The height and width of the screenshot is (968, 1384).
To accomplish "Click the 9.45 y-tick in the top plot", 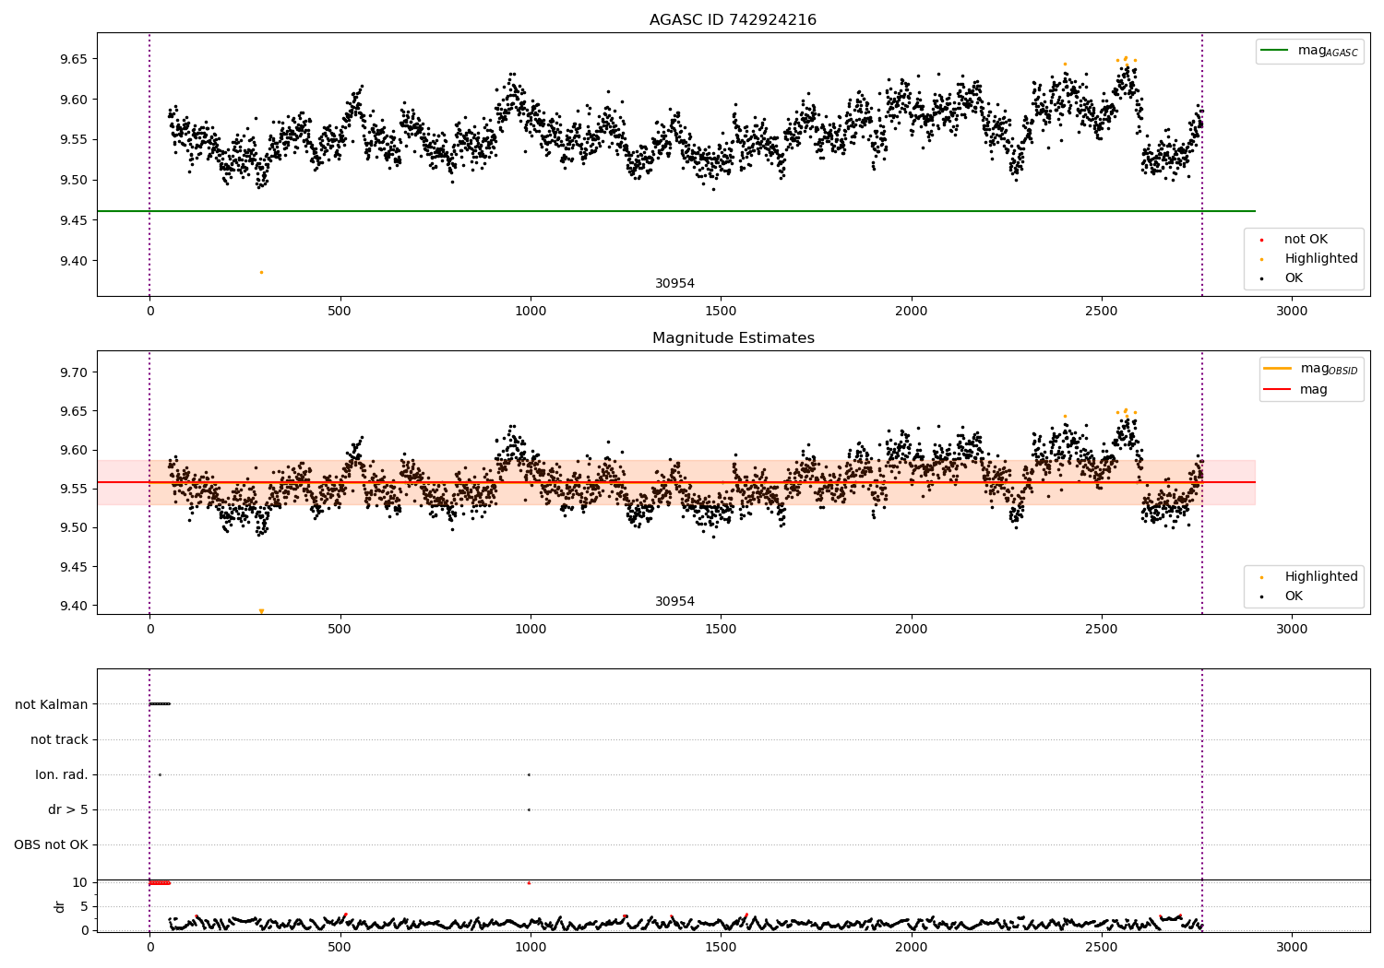I will click(x=73, y=220).
